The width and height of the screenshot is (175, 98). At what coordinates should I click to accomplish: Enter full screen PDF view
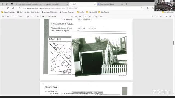(166, 17)
